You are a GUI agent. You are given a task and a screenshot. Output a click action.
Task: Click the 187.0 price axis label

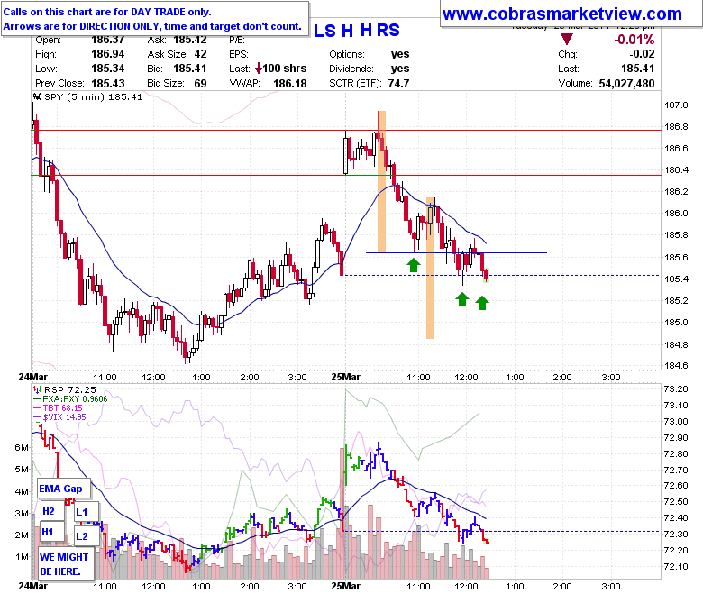point(676,105)
